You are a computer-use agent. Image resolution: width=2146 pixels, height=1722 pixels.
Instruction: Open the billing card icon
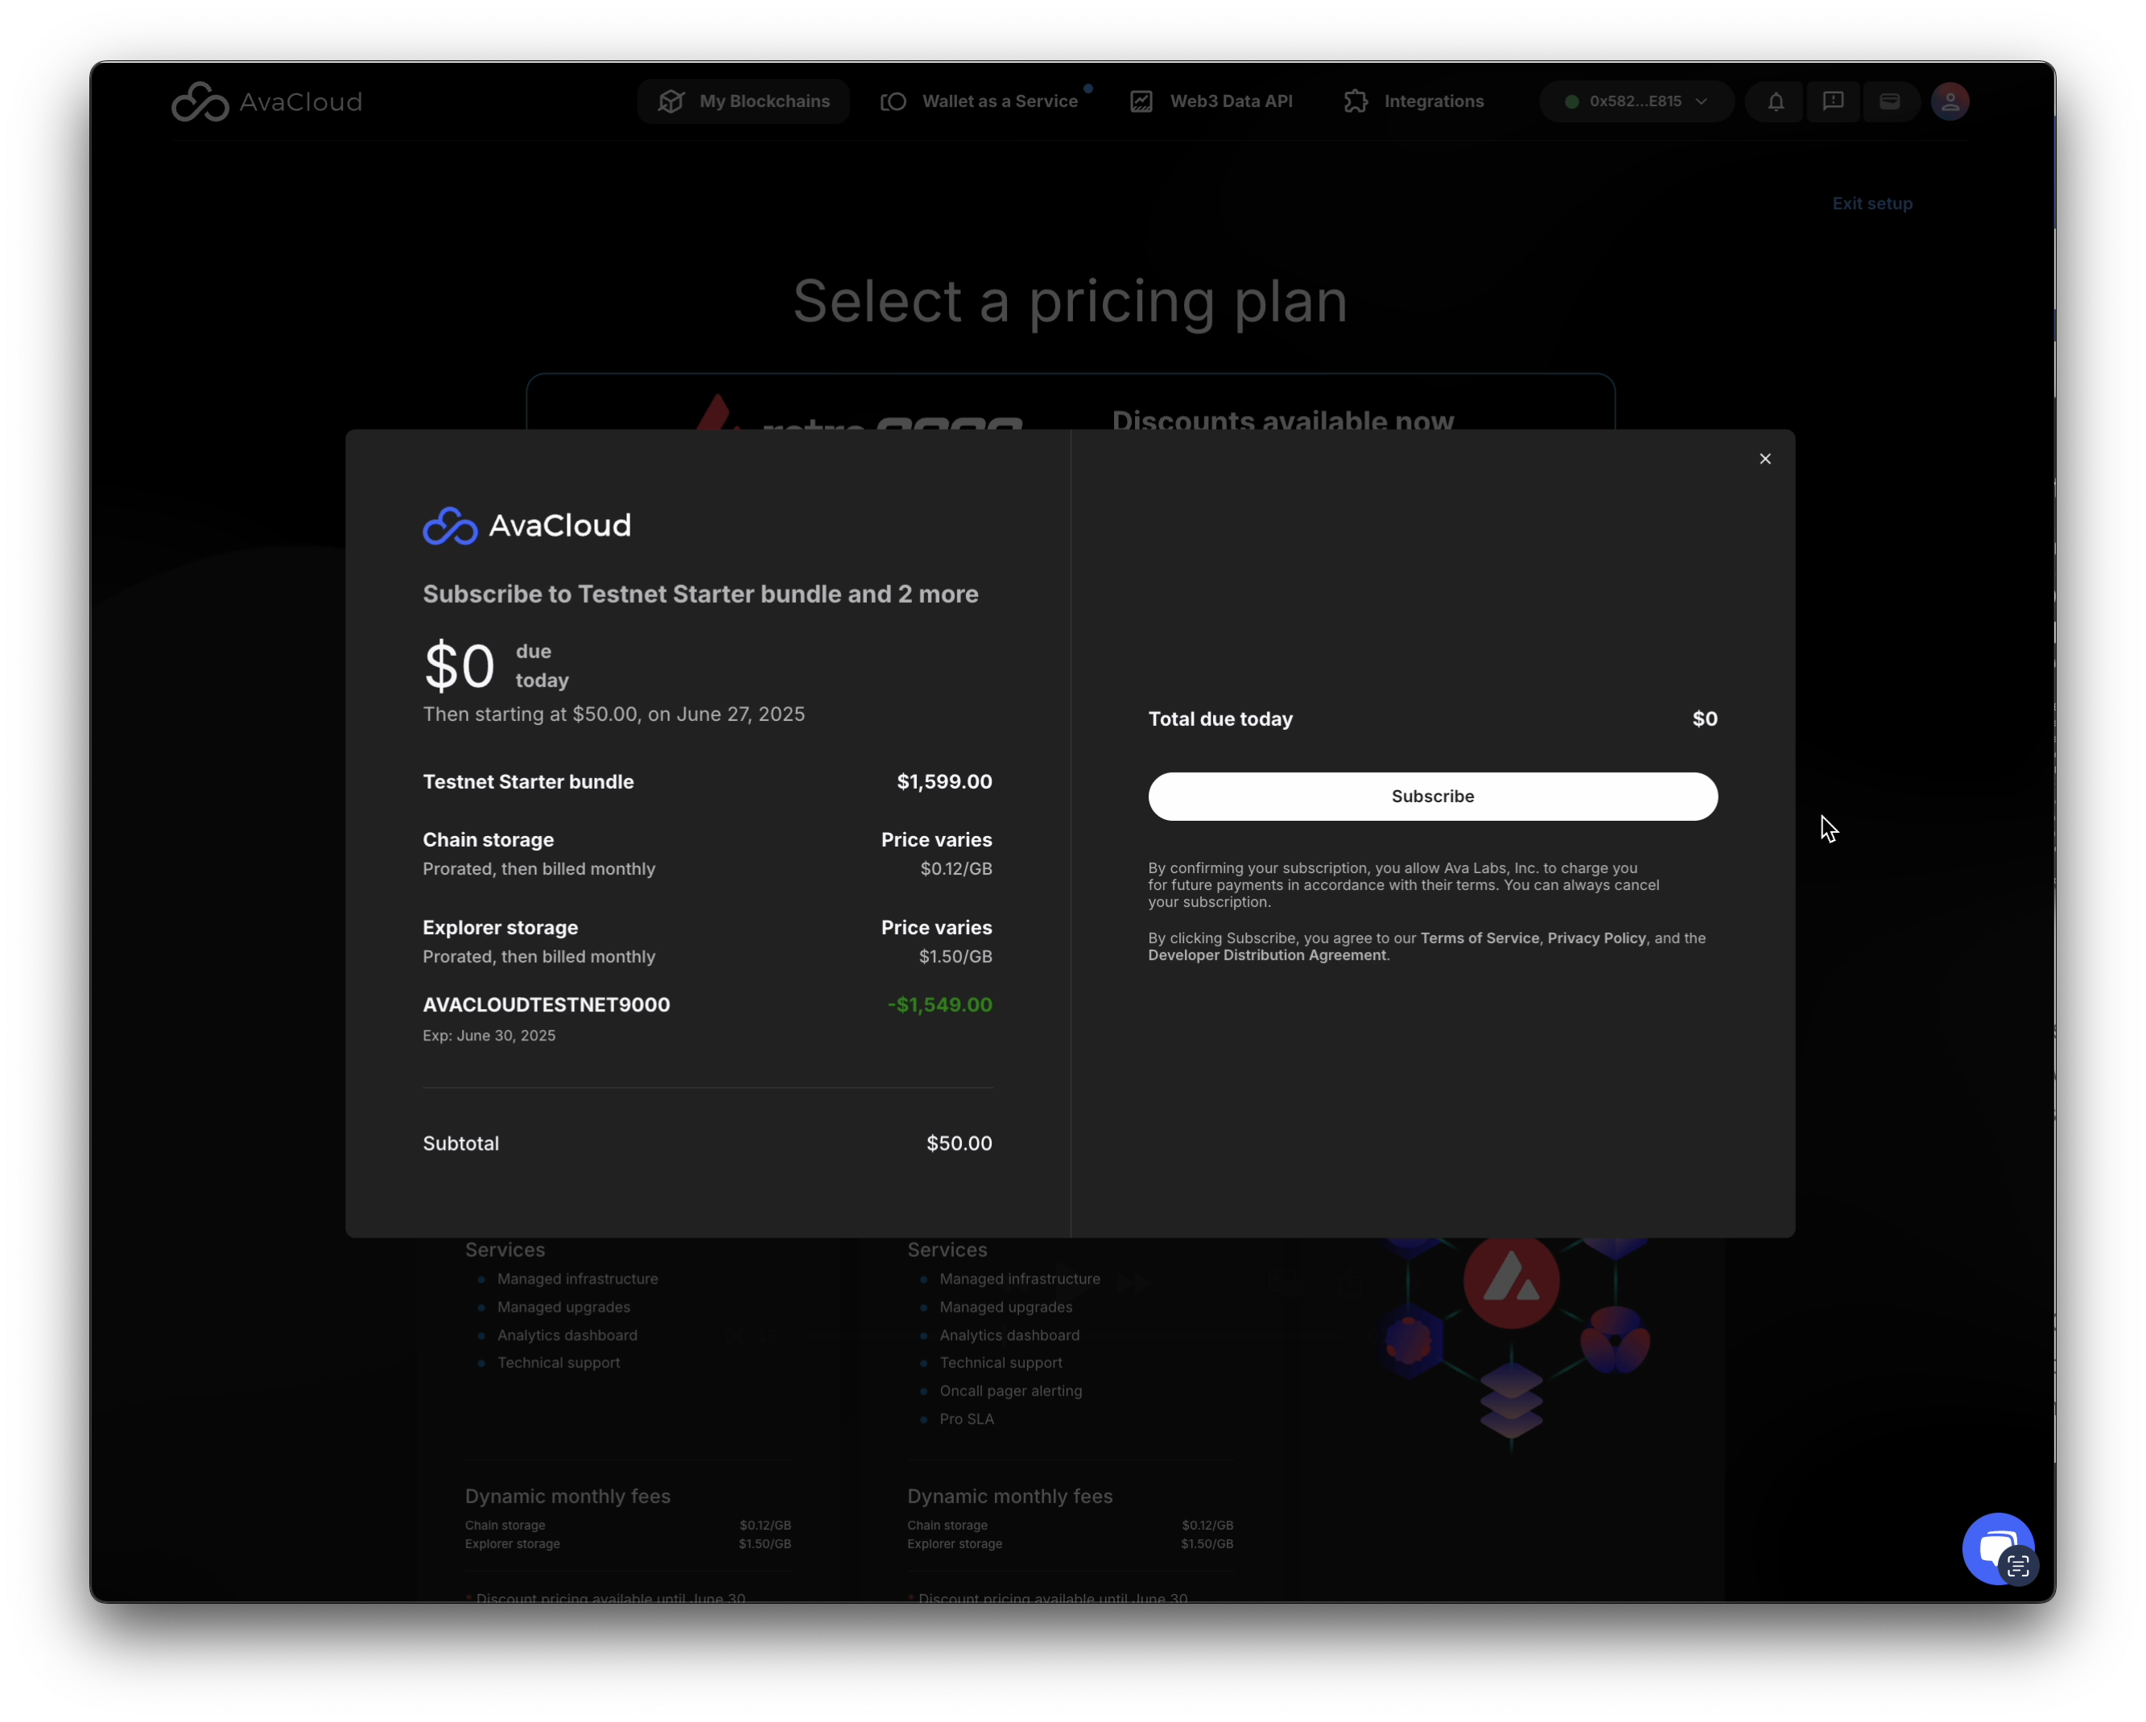pos(1889,101)
